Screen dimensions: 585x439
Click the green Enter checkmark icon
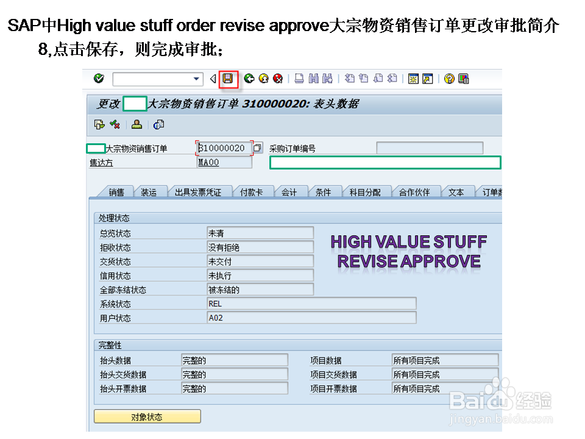click(x=99, y=79)
